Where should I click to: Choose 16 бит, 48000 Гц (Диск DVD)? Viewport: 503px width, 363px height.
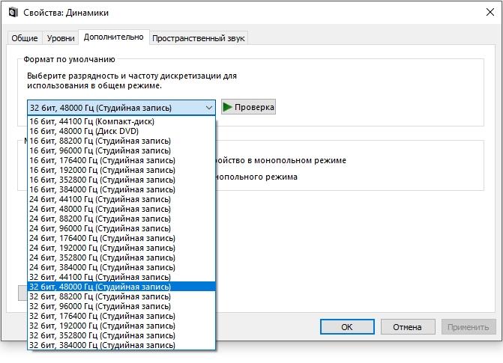point(121,131)
